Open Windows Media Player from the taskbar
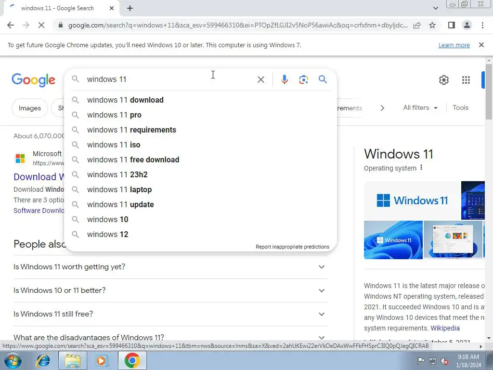Screen dimensions: 493x370 (102, 360)
